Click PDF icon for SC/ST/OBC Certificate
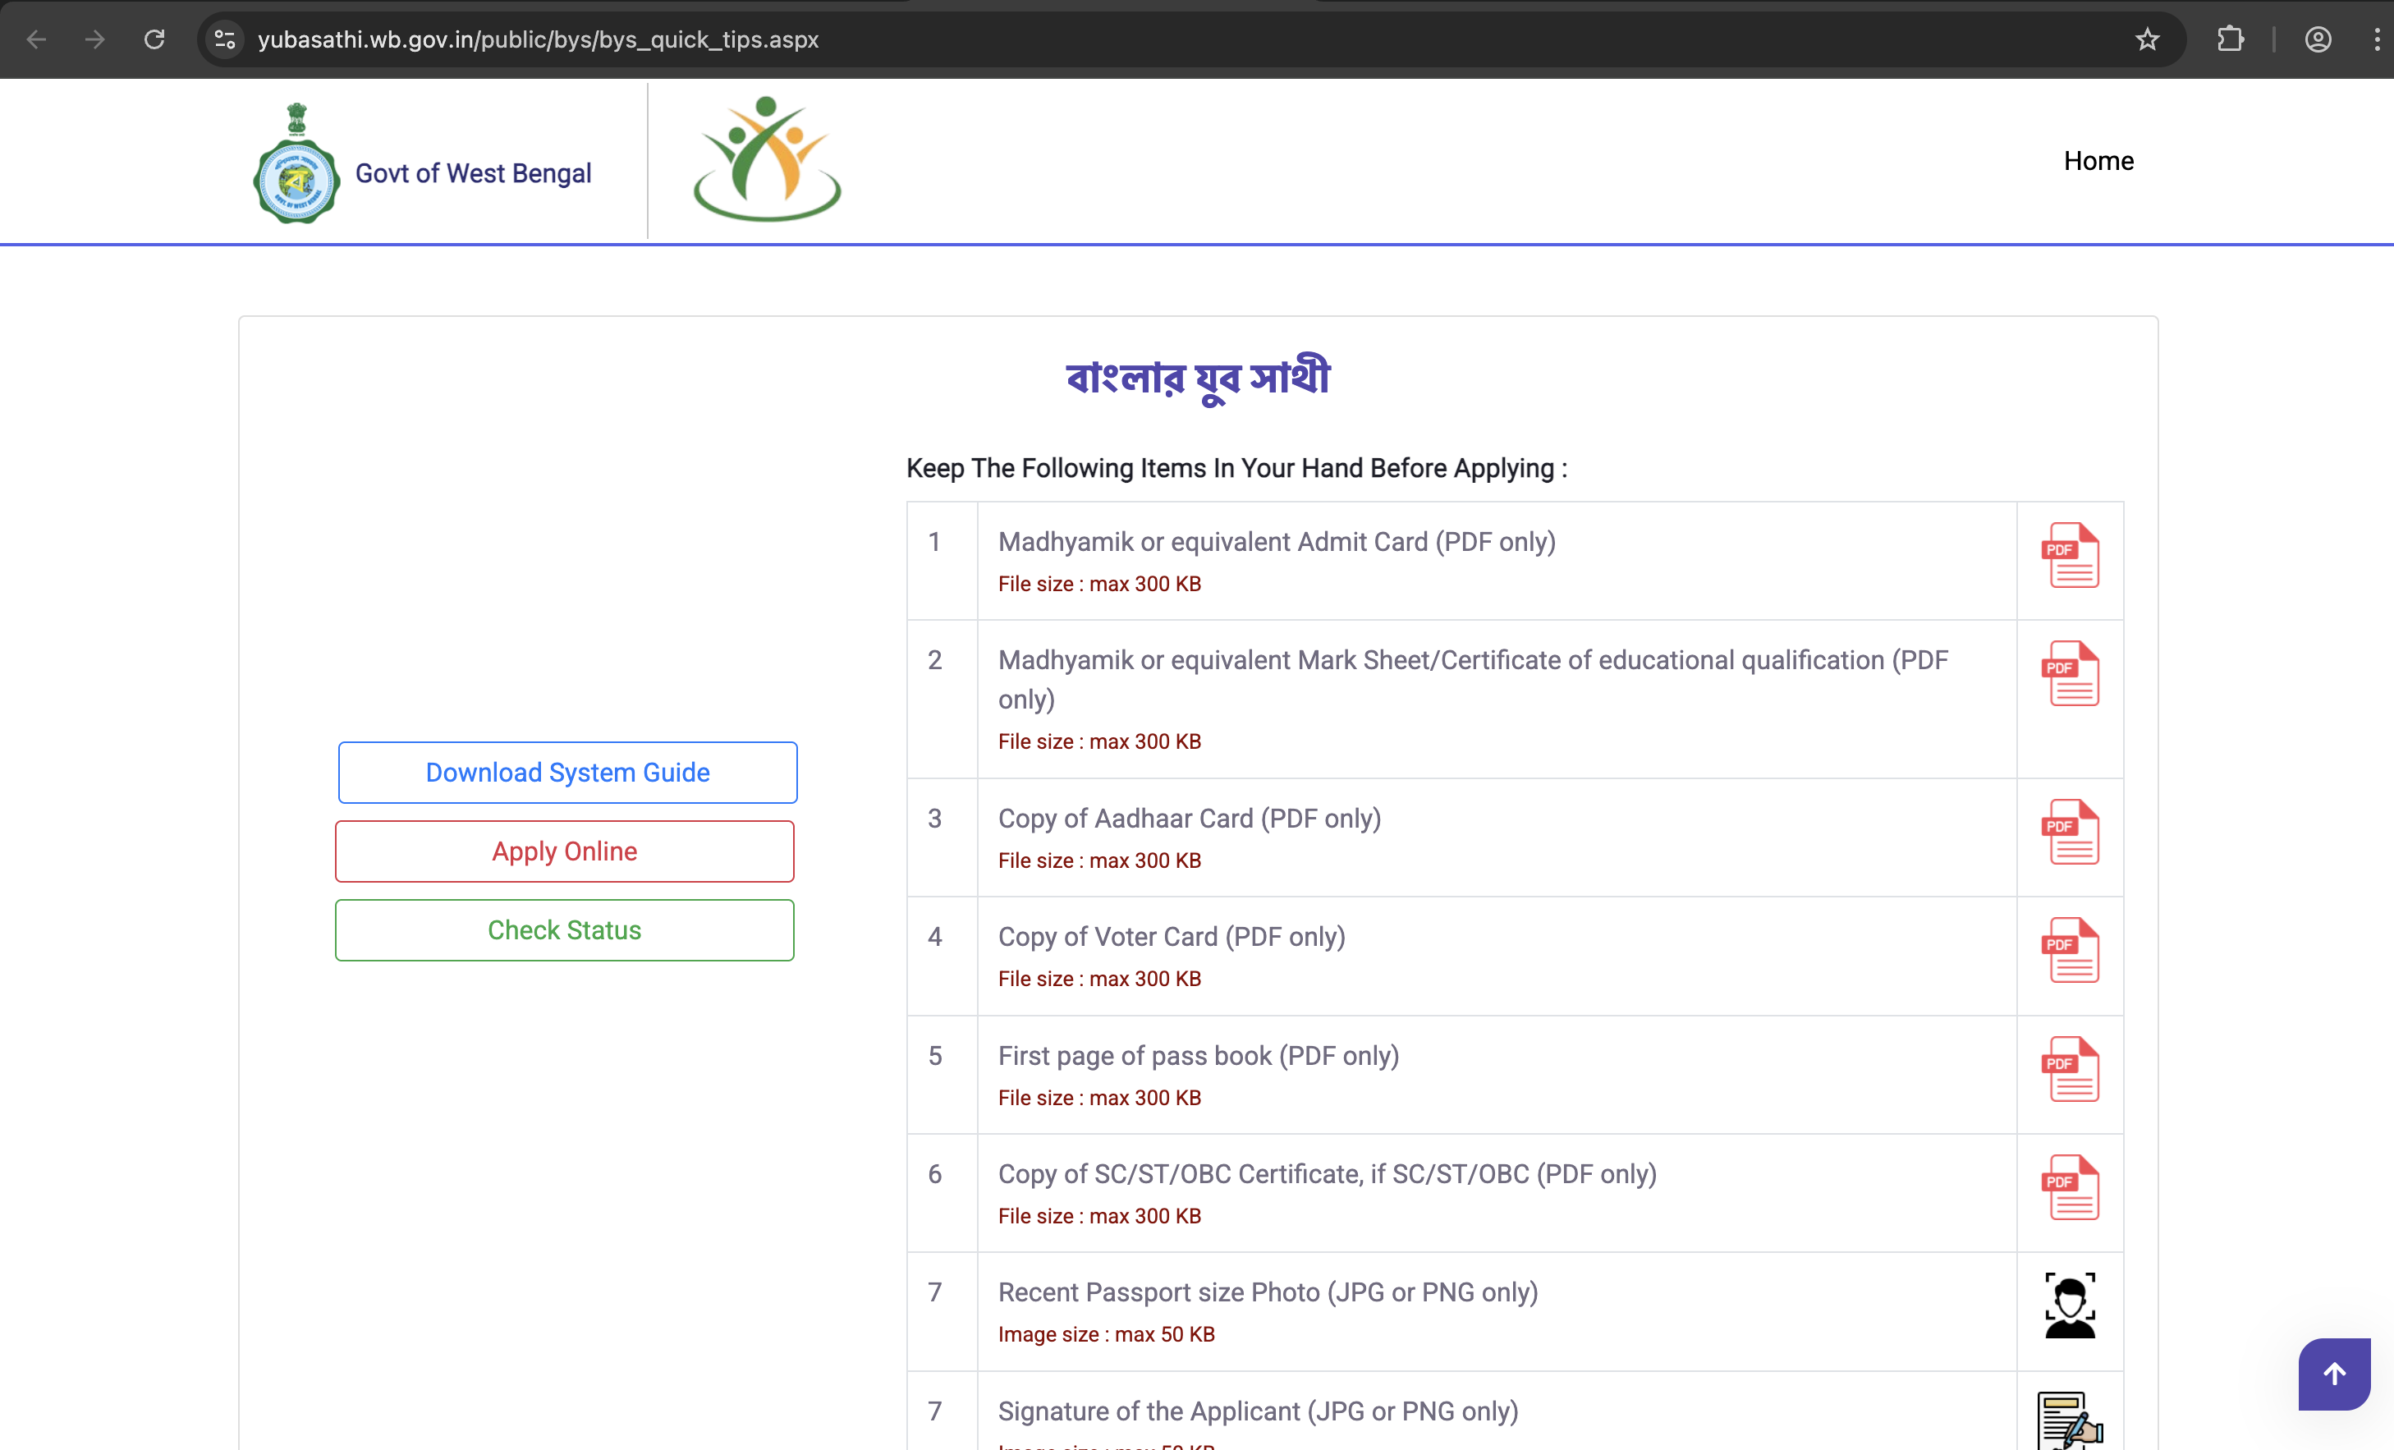The image size is (2394, 1450). 2070,1187
